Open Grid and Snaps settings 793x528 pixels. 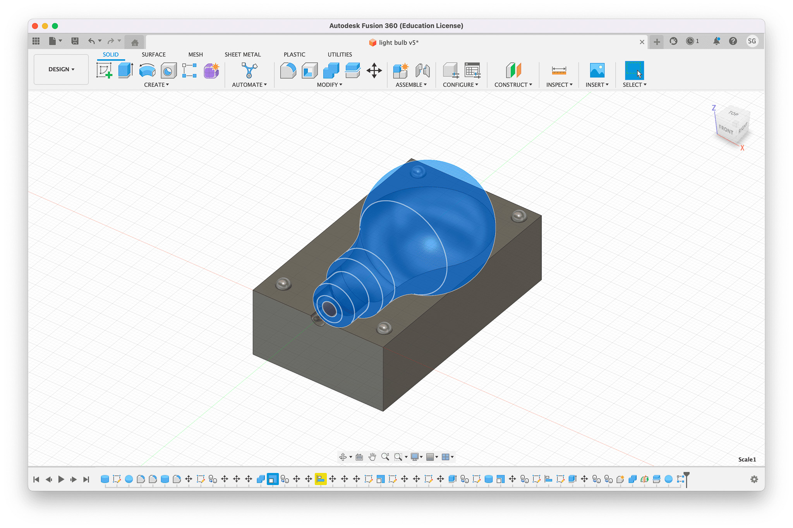pyautogui.click(x=430, y=457)
